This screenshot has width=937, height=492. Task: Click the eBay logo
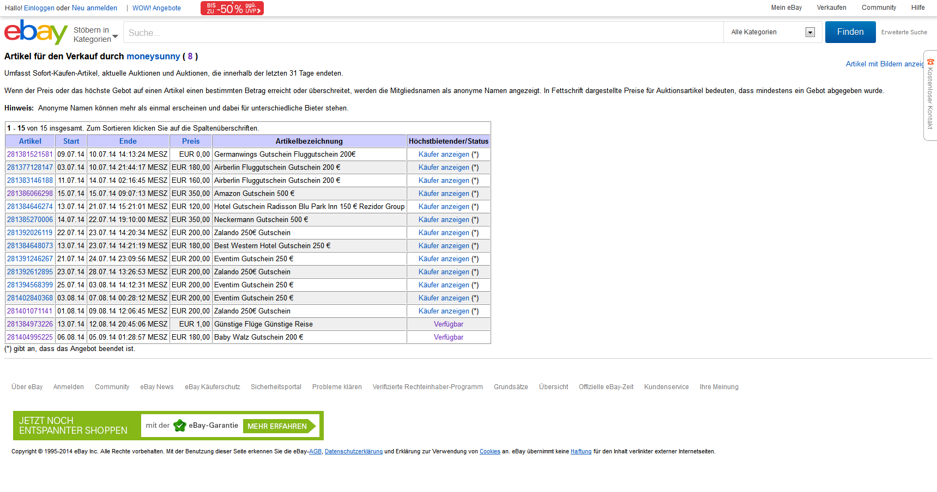pos(36,32)
